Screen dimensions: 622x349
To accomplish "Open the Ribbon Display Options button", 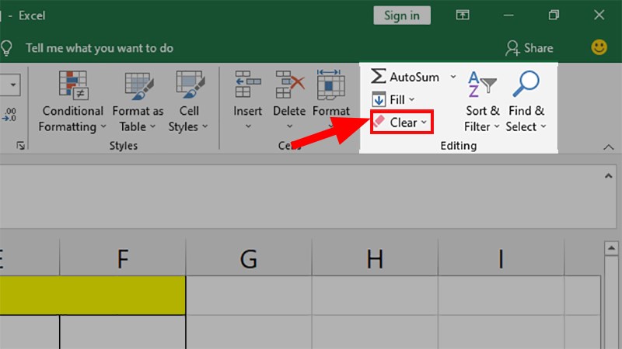I will 463,16.
